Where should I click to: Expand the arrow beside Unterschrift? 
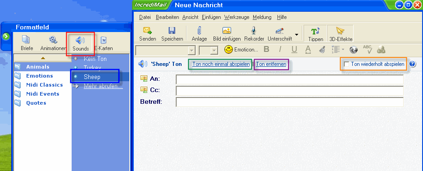296,35
